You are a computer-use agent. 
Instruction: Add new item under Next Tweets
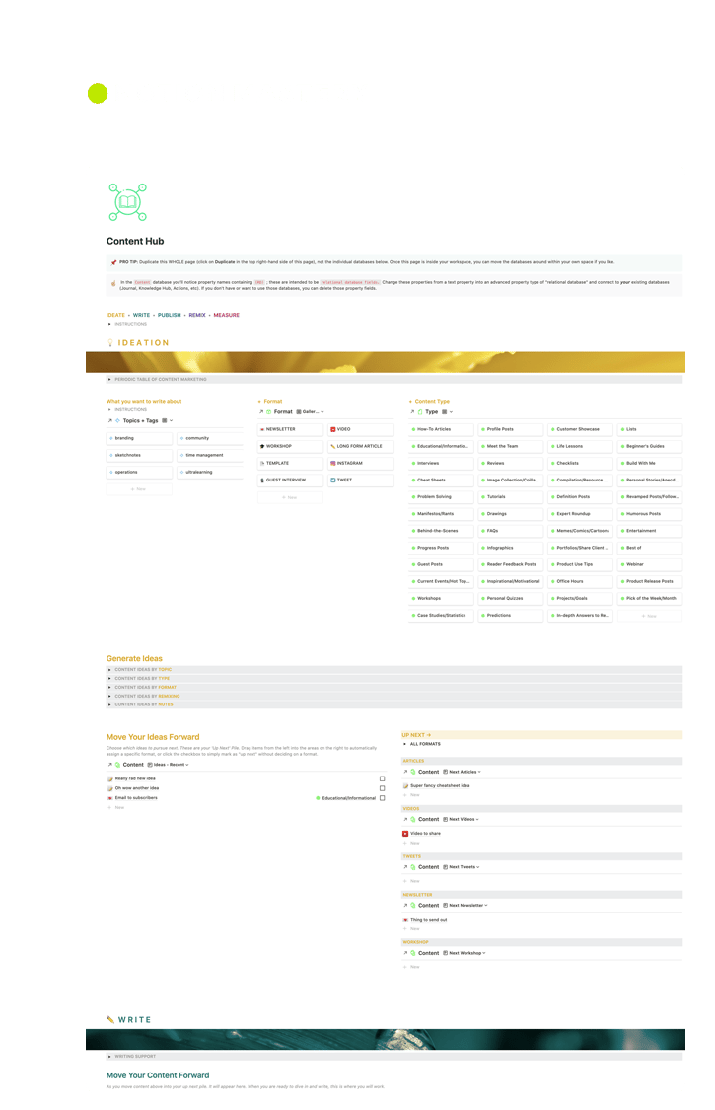(x=412, y=881)
